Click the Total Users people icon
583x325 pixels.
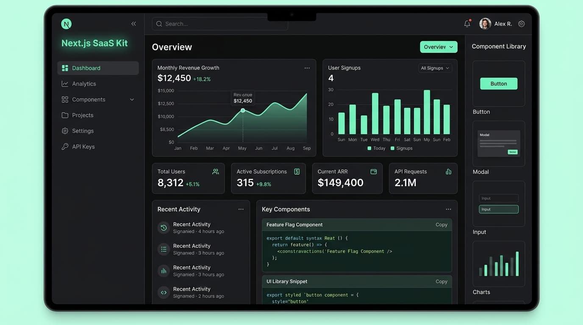point(216,171)
